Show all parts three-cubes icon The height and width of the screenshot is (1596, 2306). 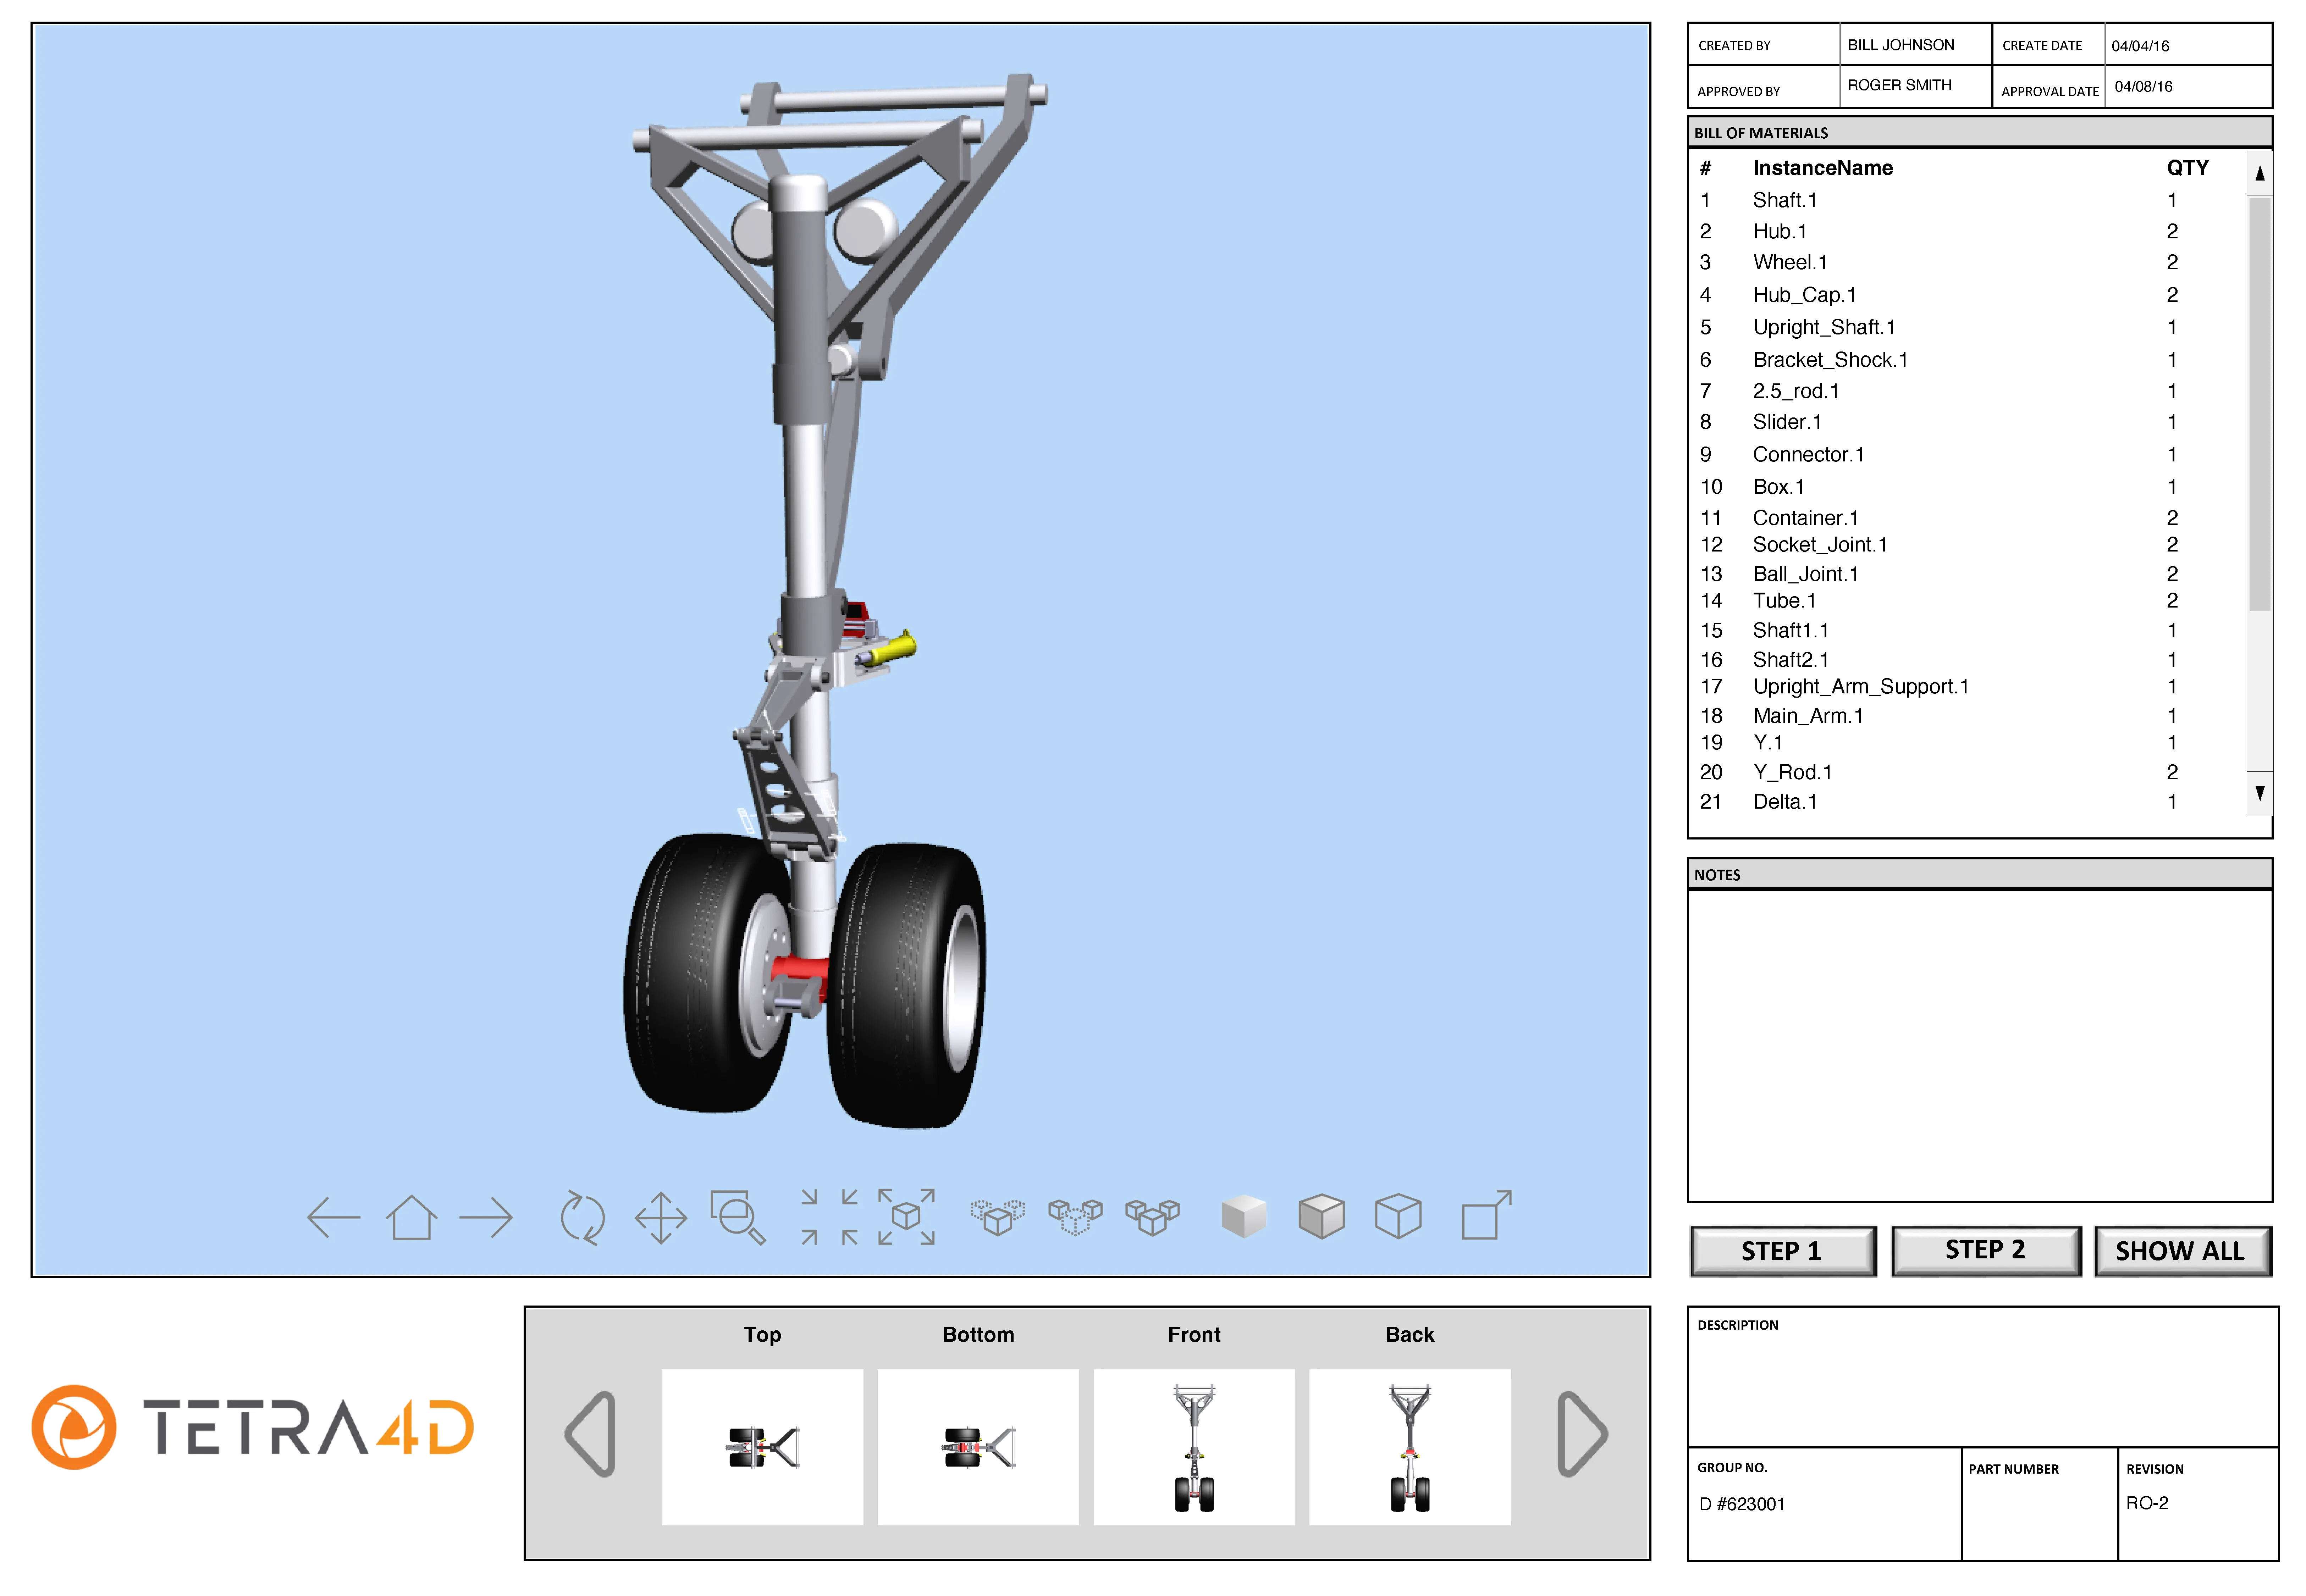tap(1152, 1217)
